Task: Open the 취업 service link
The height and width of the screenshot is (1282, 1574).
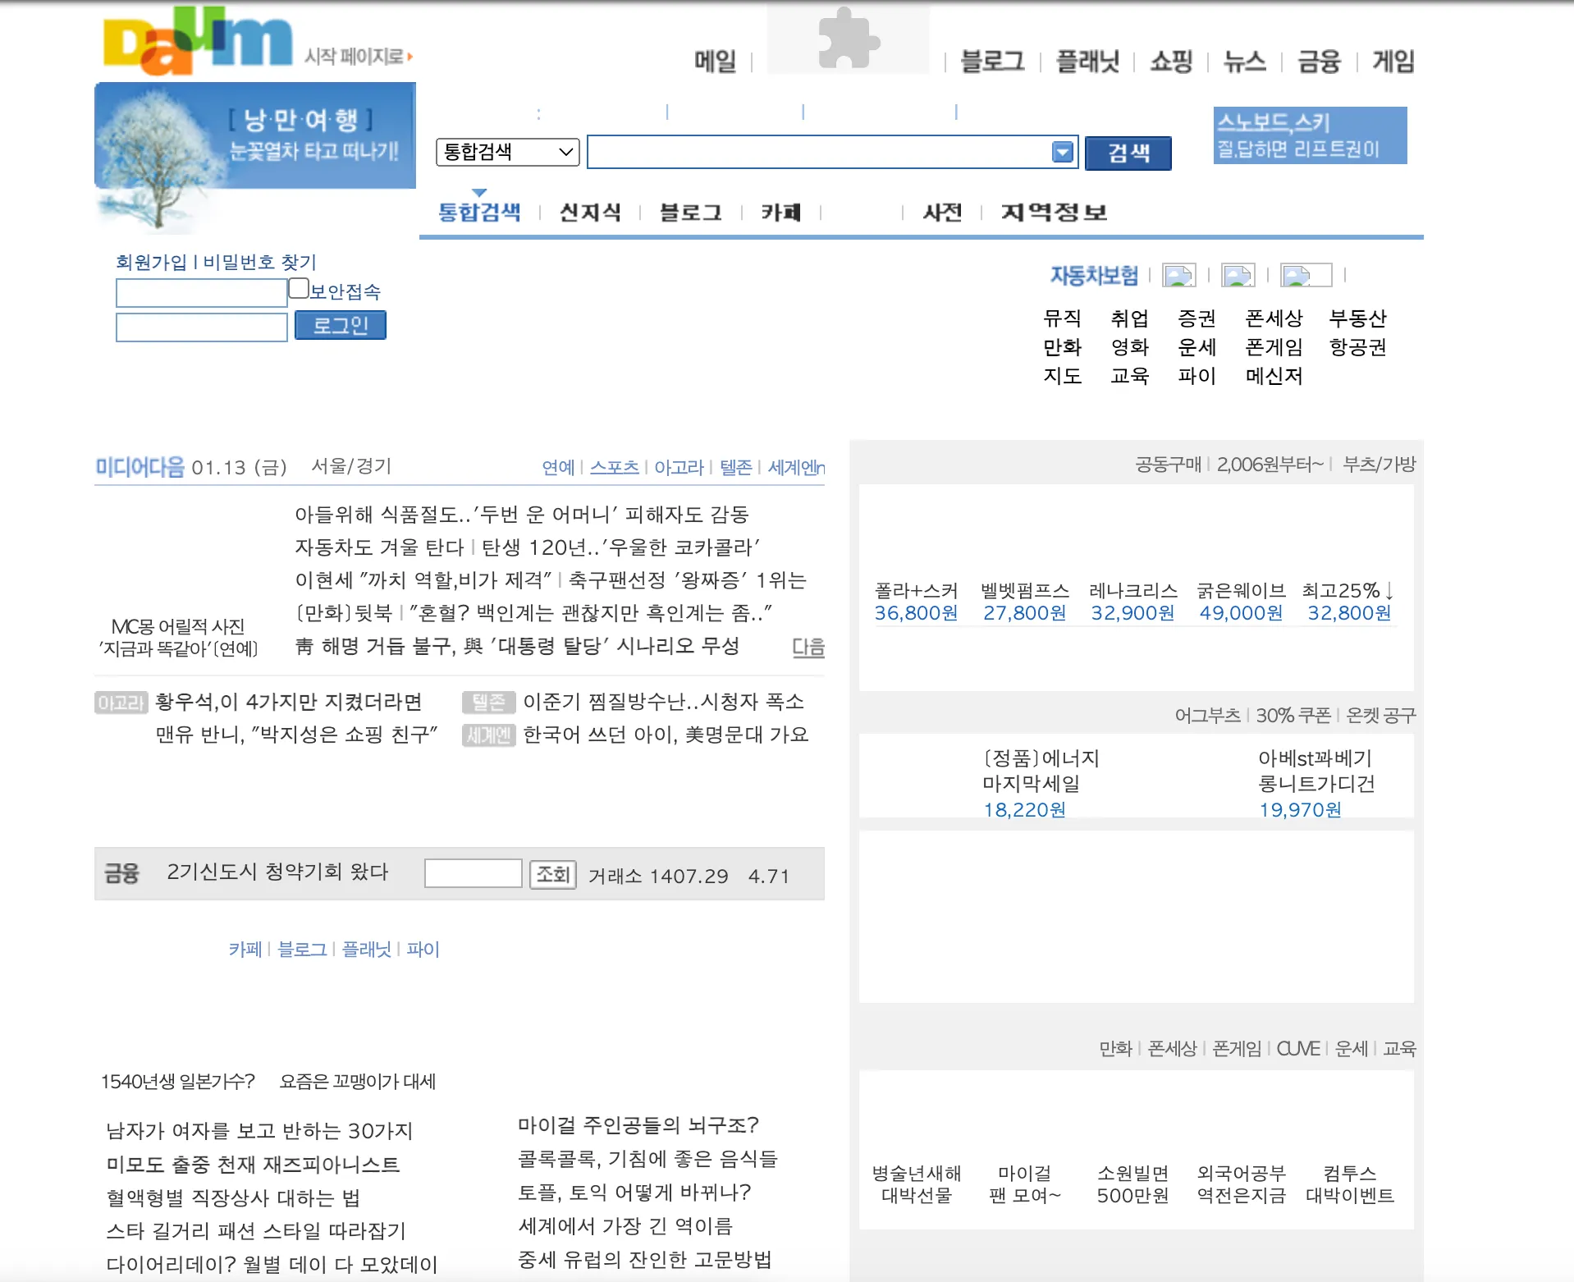Action: 1130,318
